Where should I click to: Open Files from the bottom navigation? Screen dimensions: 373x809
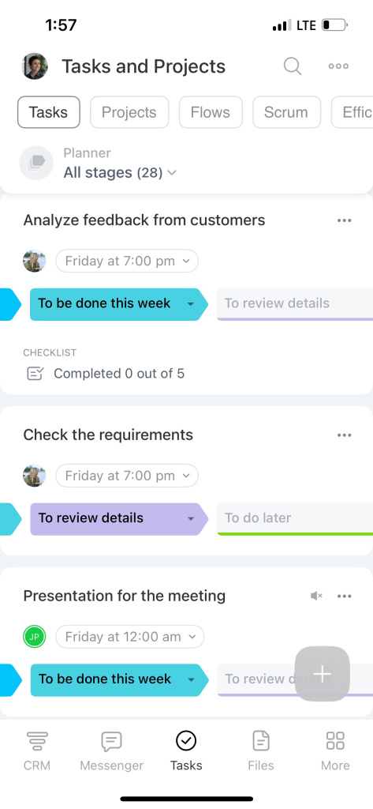261,751
